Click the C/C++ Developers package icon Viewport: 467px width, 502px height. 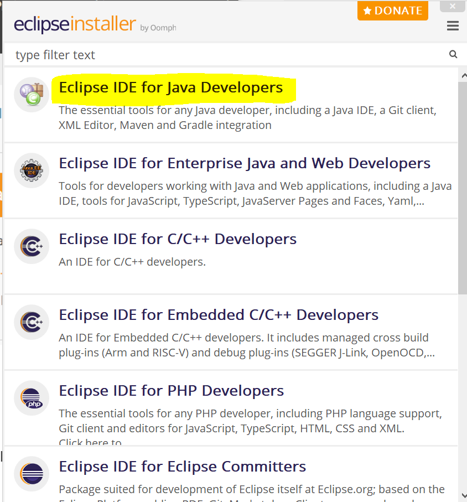pos(32,246)
